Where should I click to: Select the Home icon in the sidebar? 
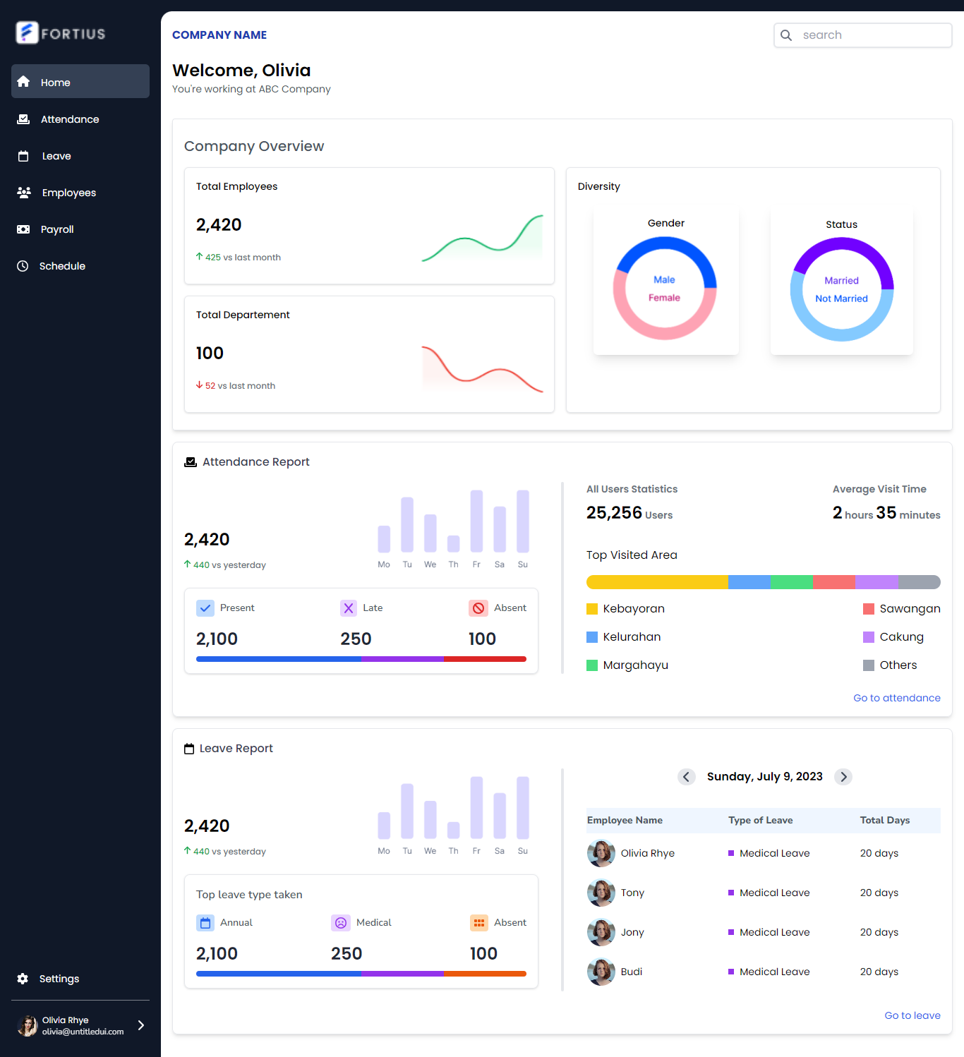pyautogui.click(x=24, y=82)
